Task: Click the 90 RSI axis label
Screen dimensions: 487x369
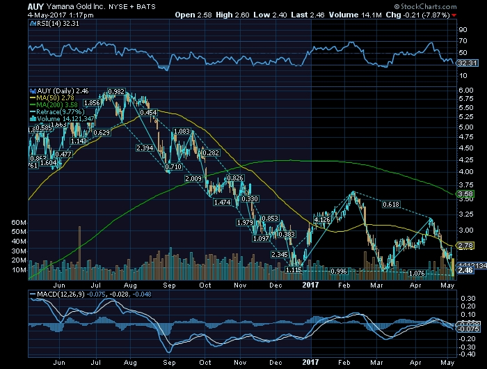Action: (x=463, y=30)
